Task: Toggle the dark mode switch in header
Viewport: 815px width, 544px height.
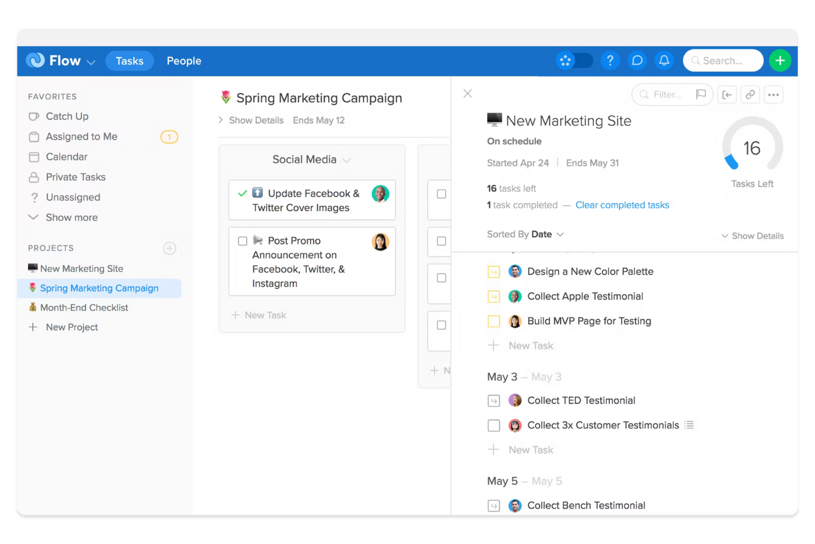Action: 574,61
